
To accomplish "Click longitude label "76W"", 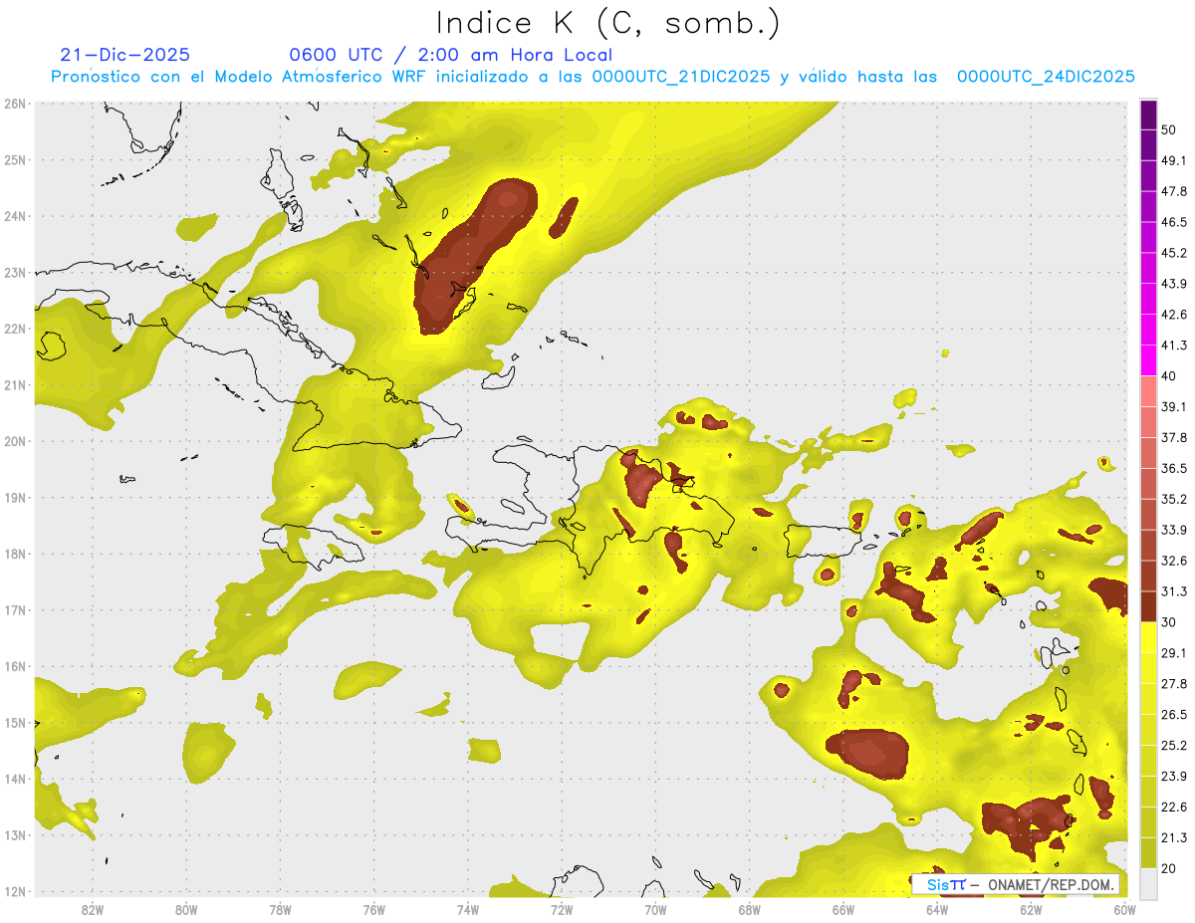I will (x=373, y=910).
